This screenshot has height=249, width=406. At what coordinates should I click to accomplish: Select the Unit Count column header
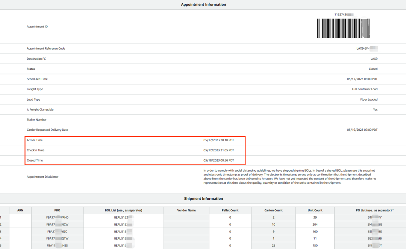click(315, 210)
